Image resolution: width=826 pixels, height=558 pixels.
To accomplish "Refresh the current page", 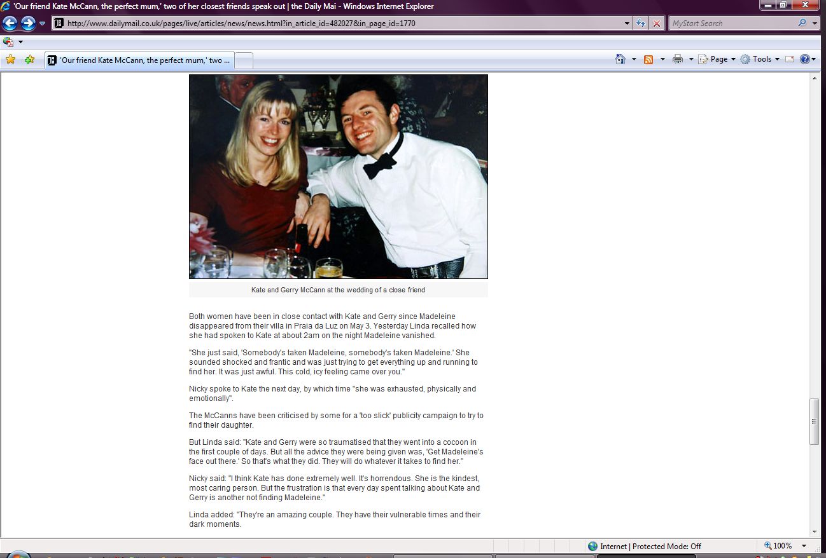I will [641, 24].
